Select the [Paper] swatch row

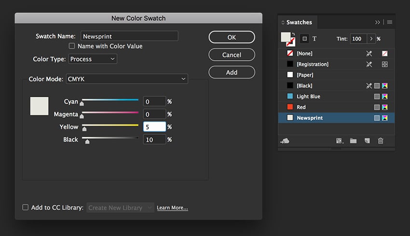point(336,75)
